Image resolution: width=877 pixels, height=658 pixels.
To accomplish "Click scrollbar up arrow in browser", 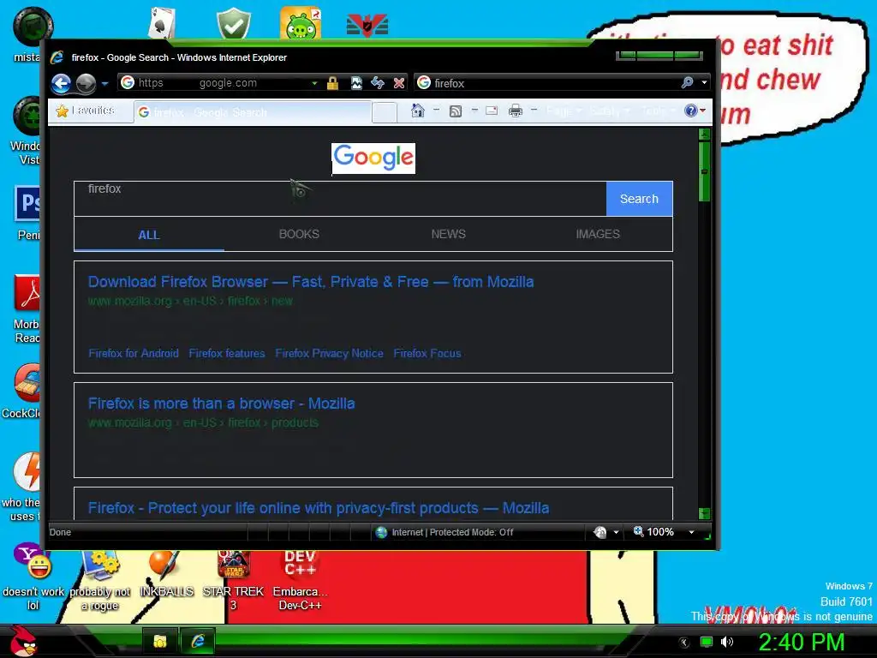I will coord(705,135).
